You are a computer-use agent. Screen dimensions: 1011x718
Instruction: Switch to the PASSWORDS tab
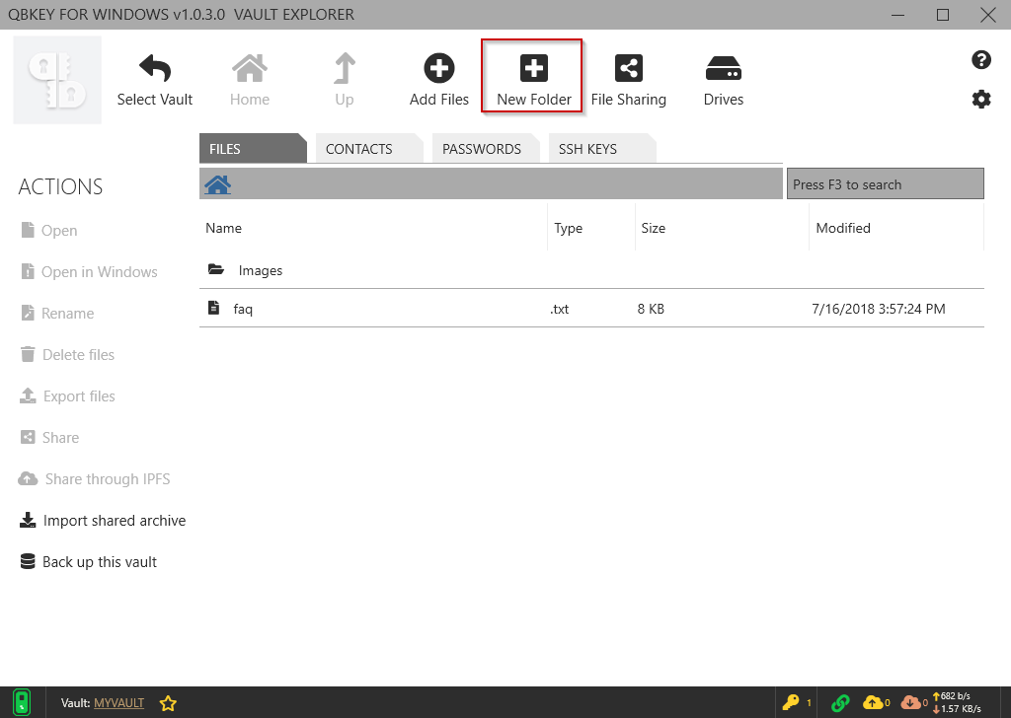486,148
